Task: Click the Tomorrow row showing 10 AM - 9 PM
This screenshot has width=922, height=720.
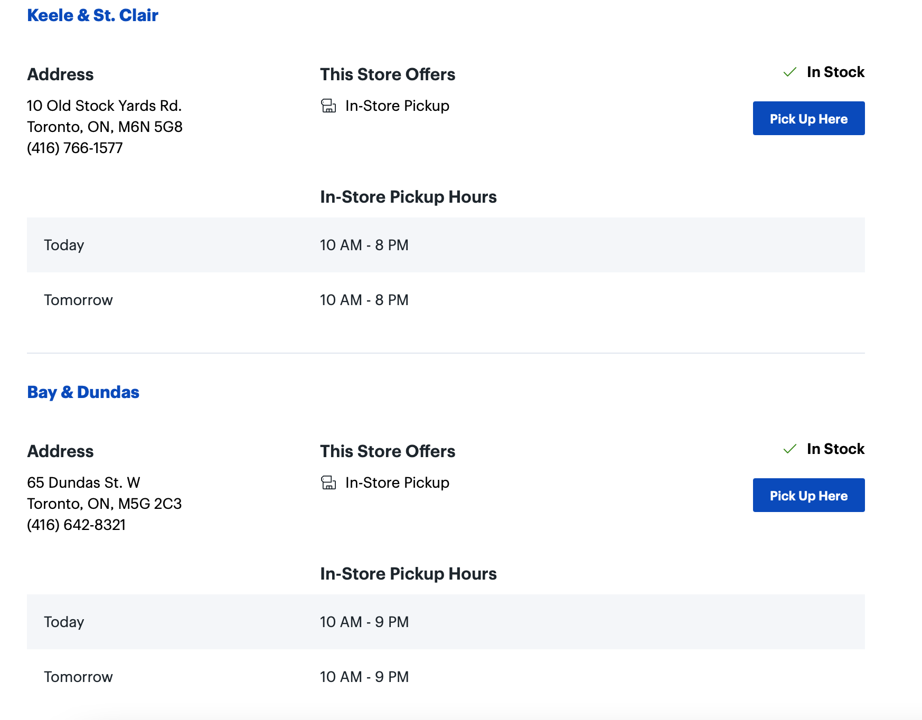Action: (x=446, y=677)
